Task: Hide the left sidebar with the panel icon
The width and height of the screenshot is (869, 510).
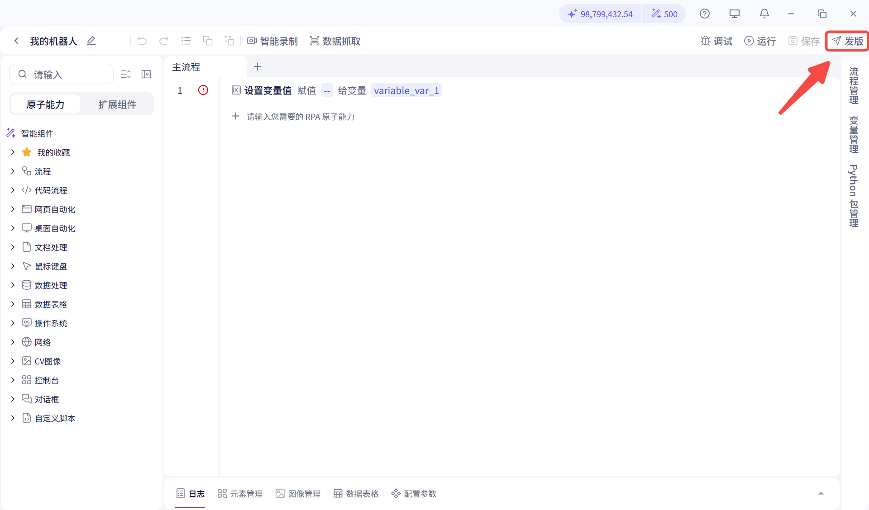Action: [x=146, y=74]
